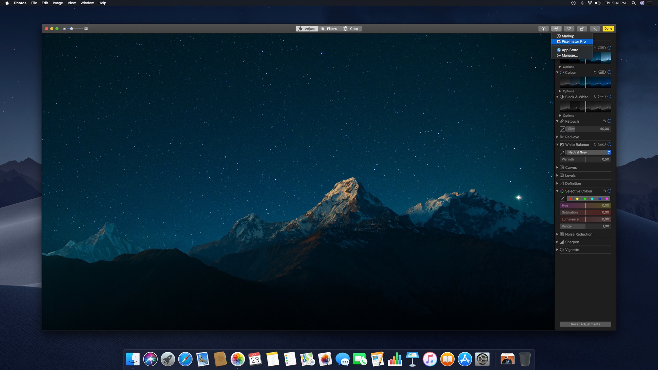The width and height of the screenshot is (658, 370).
Task: Click the Selective Colour eyedropper icon
Action: click(563, 199)
